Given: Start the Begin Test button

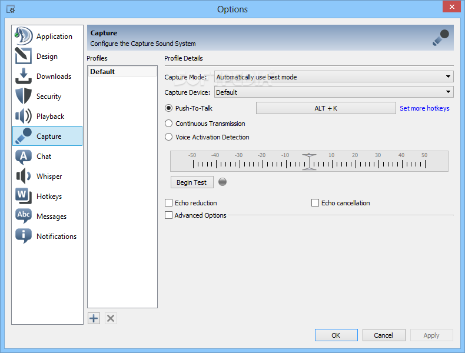Looking at the screenshot, I should pyautogui.click(x=192, y=182).
